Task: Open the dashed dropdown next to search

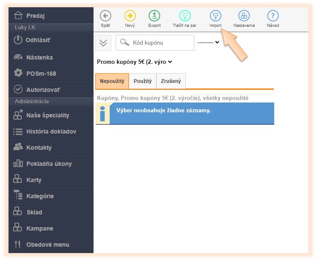Action: 208,42
